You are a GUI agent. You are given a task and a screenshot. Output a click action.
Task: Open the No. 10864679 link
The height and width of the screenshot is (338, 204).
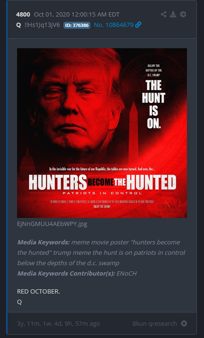point(114,25)
